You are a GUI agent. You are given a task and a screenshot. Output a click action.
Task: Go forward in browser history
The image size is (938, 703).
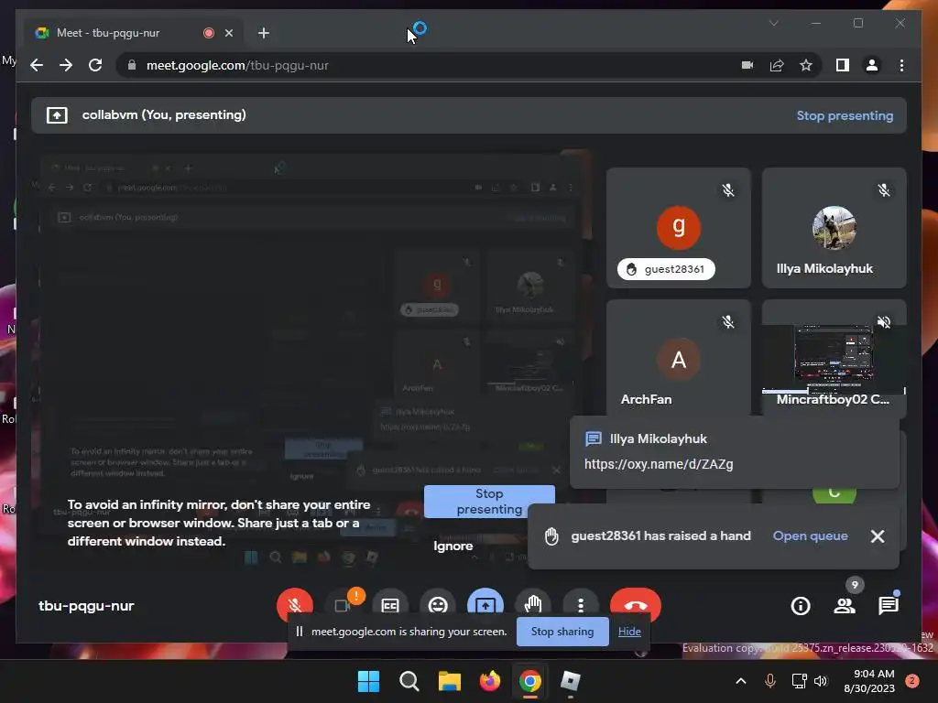[66, 65]
